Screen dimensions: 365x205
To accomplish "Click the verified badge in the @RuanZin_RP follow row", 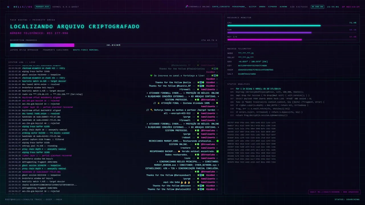I will click(x=203, y=86).
